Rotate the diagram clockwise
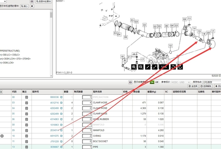221x149 pixels. click(180, 67)
